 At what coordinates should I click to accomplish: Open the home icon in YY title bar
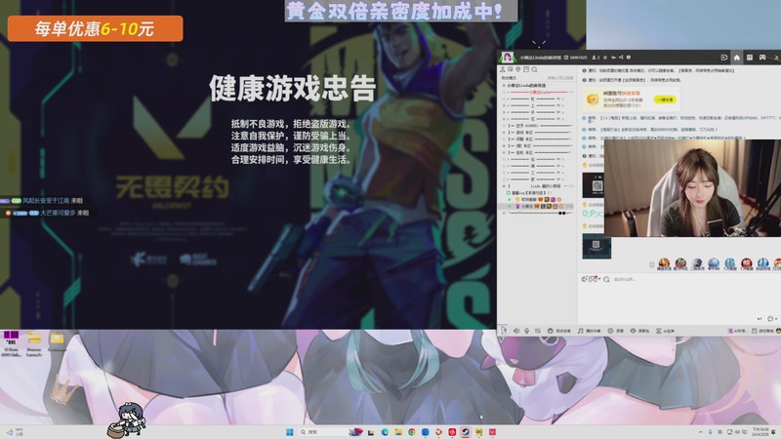(x=737, y=58)
